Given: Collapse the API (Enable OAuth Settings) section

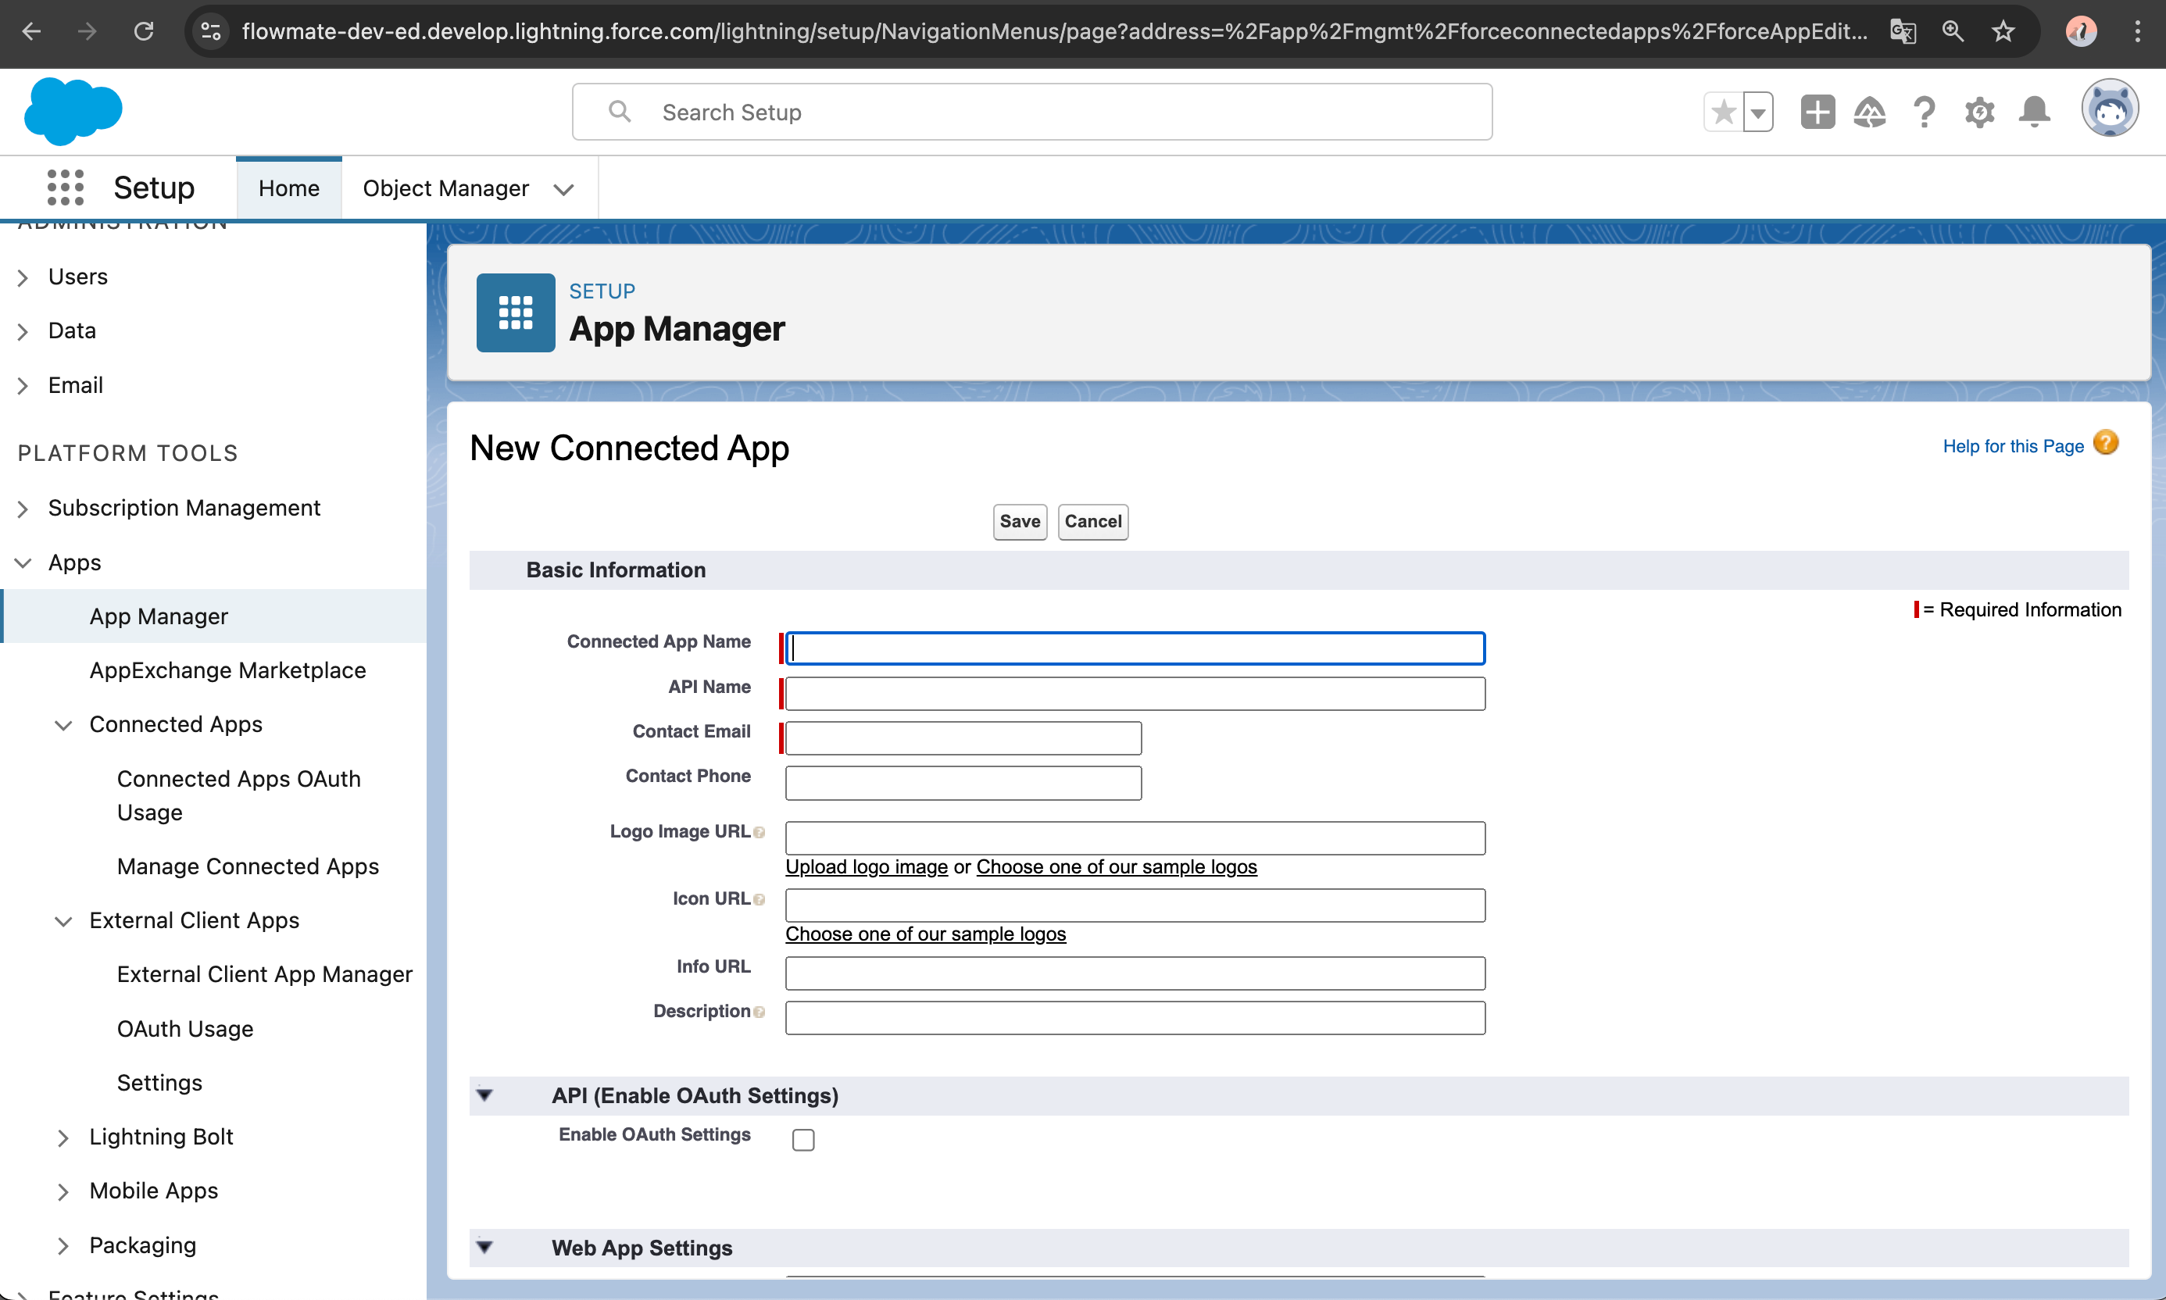Looking at the screenshot, I should pos(484,1095).
